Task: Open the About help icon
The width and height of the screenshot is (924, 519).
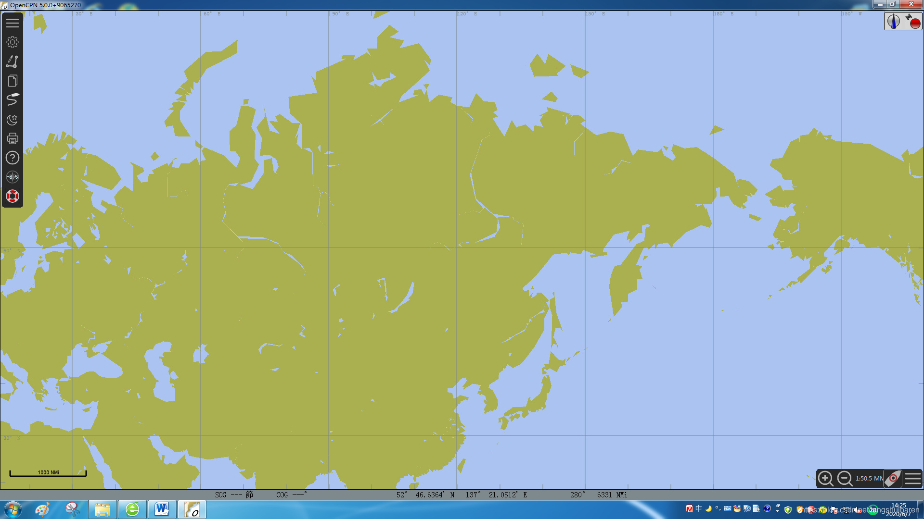Action: pyautogui.click(x=13, y=158)
